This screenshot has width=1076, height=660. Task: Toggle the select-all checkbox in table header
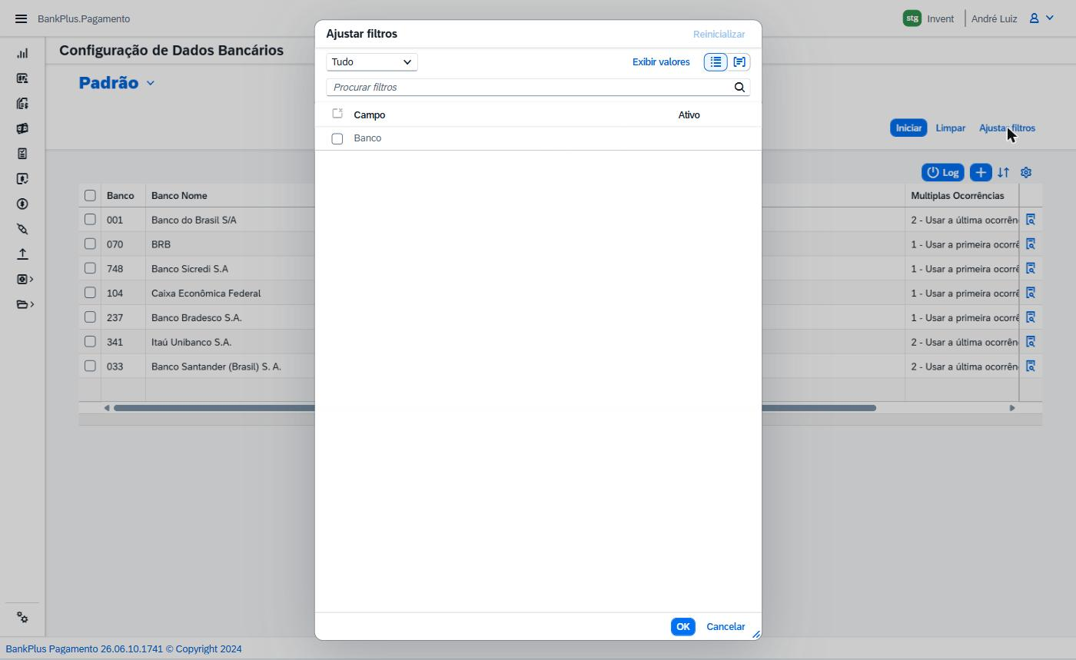90,196
